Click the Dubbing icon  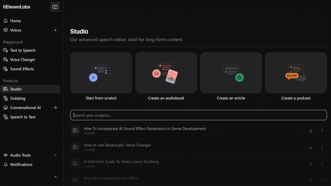[x=6, y=98]
